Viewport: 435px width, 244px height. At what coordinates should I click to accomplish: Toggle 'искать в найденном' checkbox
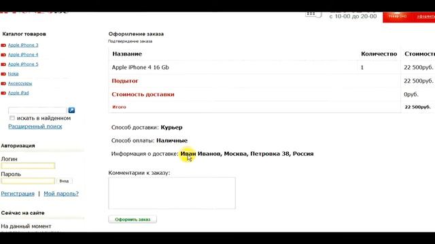pos(12,118)
